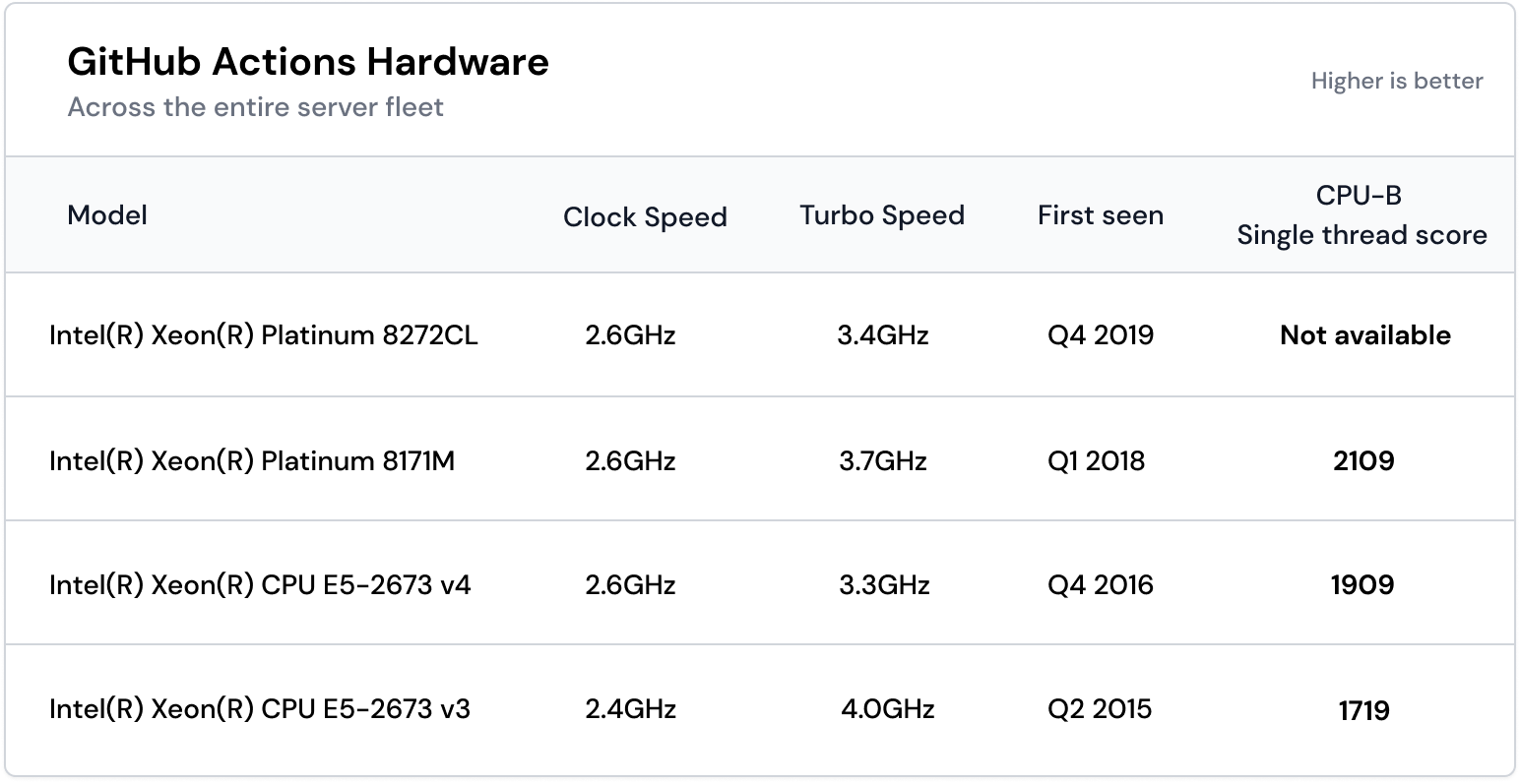Click the CPU-B Single thread score header
The image size is (1520, 783).
pos(1362,215)
